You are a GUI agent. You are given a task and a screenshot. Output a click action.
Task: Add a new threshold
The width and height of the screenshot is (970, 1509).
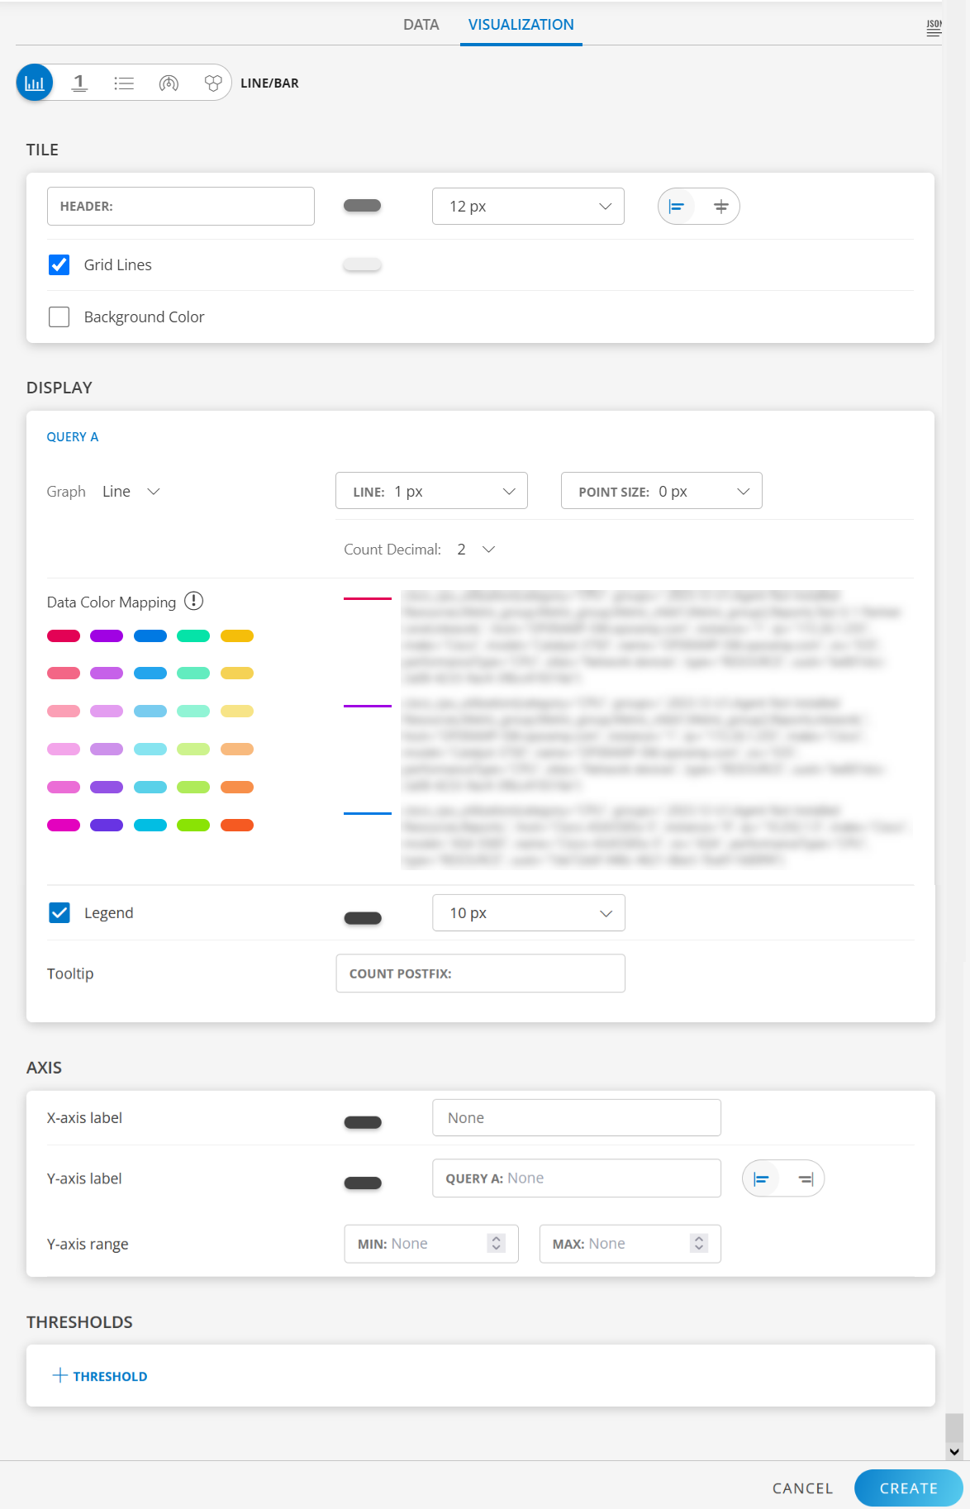(x=100, y=1376)
